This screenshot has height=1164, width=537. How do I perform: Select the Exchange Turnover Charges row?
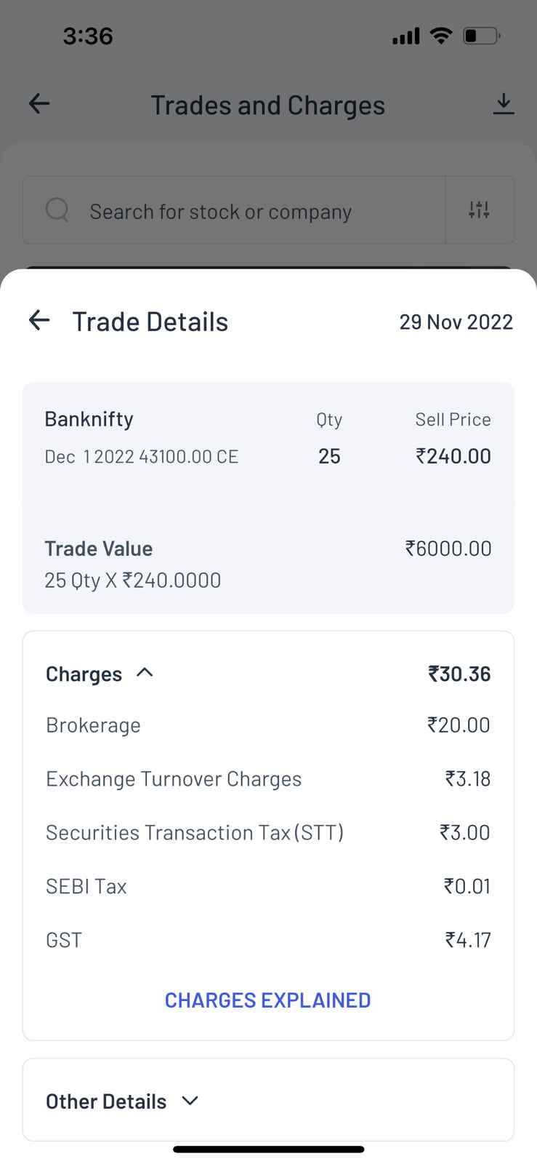pos(267,779)
